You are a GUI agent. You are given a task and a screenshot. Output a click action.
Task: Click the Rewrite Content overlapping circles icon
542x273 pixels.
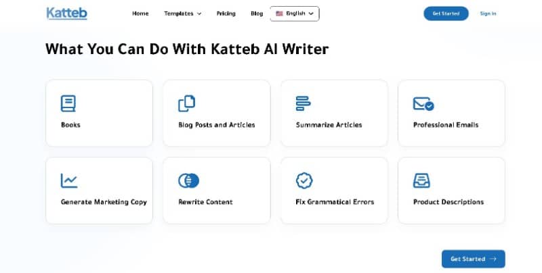(189, 180)
